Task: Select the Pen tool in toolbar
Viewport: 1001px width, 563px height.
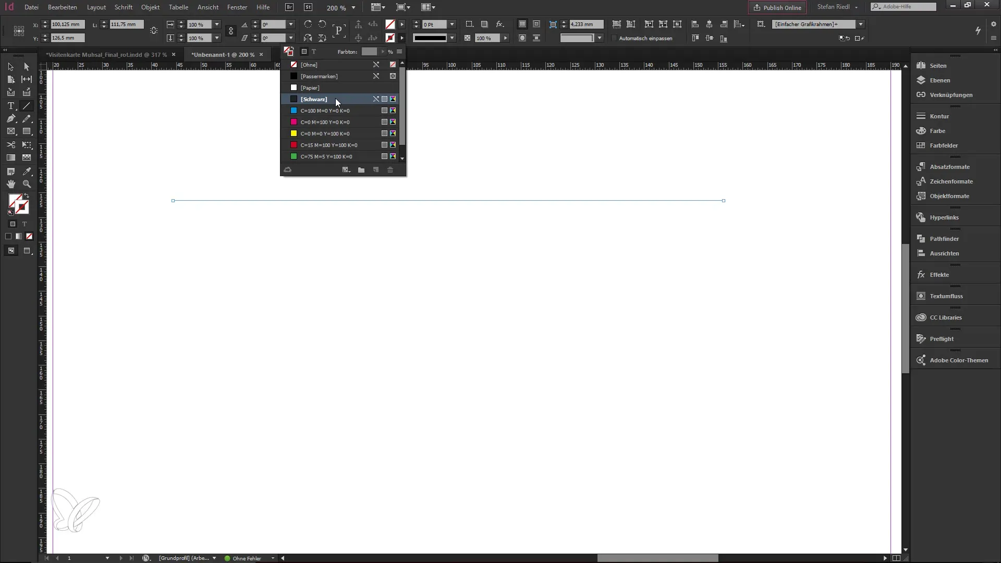Action: click(10, 118)
